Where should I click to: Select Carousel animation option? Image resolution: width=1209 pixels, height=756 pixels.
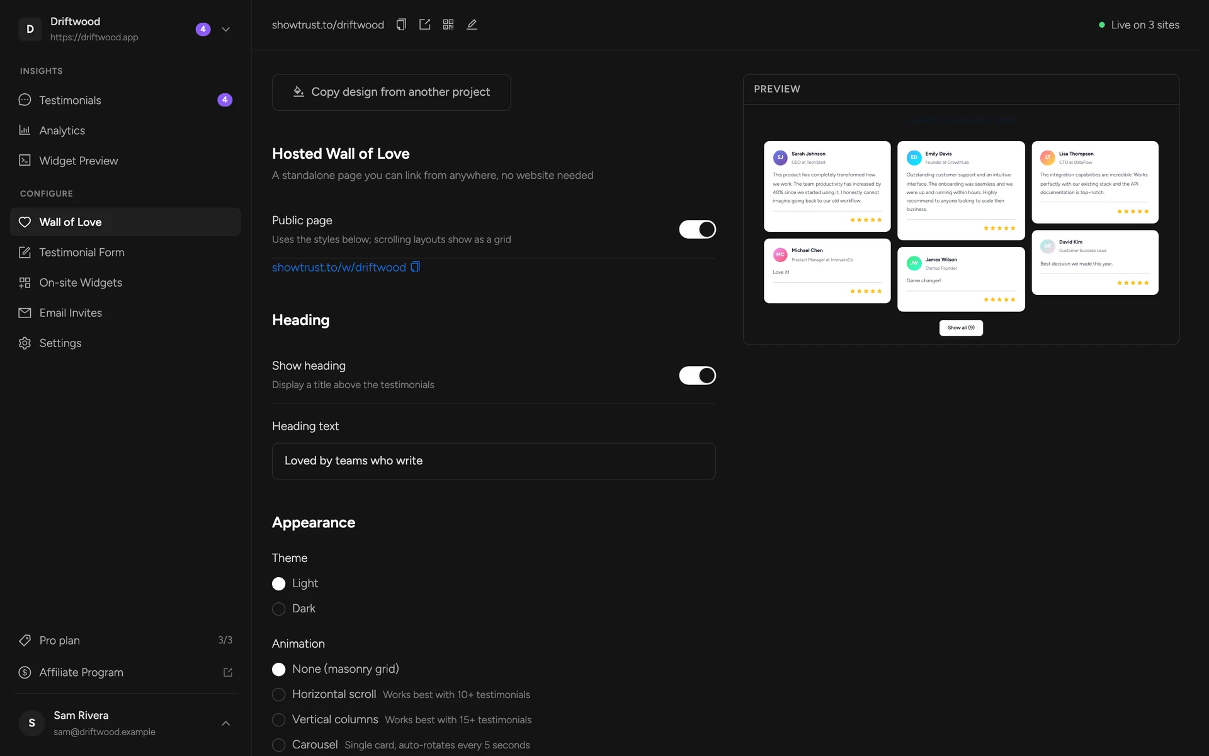(x=278, y=745)
